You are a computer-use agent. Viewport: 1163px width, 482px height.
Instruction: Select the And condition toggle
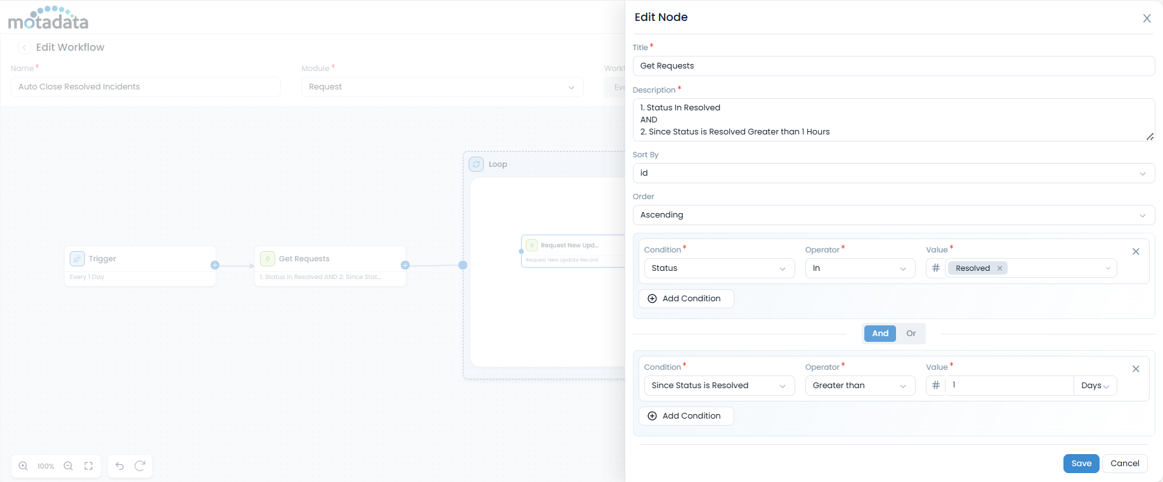(x=880, y=334)
